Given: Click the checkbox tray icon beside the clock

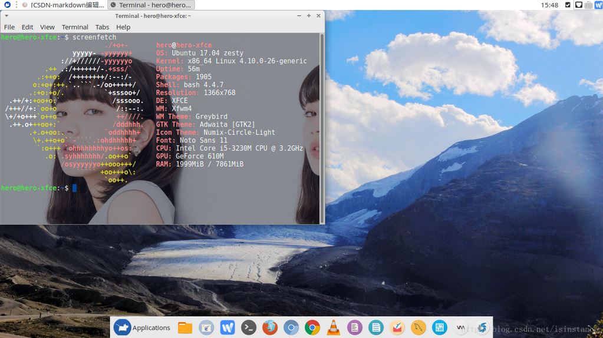Looking at the screenshot, I should point(568,5).
